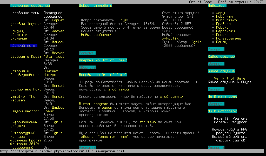The width and height of the screenshot is (266, 156).
Task: Expand Раскрыть below the Skype chat link
Action: coord(216,89)
